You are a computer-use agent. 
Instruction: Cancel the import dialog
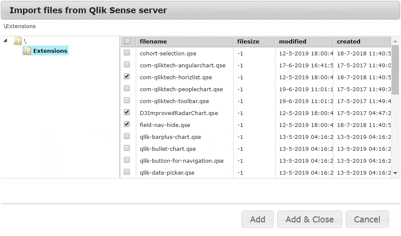pos(367,219)
